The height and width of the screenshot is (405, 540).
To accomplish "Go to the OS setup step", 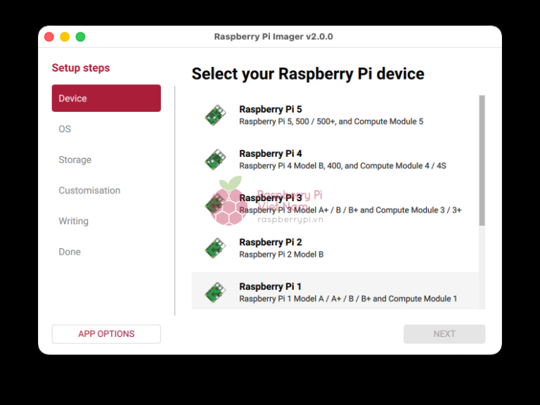I will tap(65, 129).
